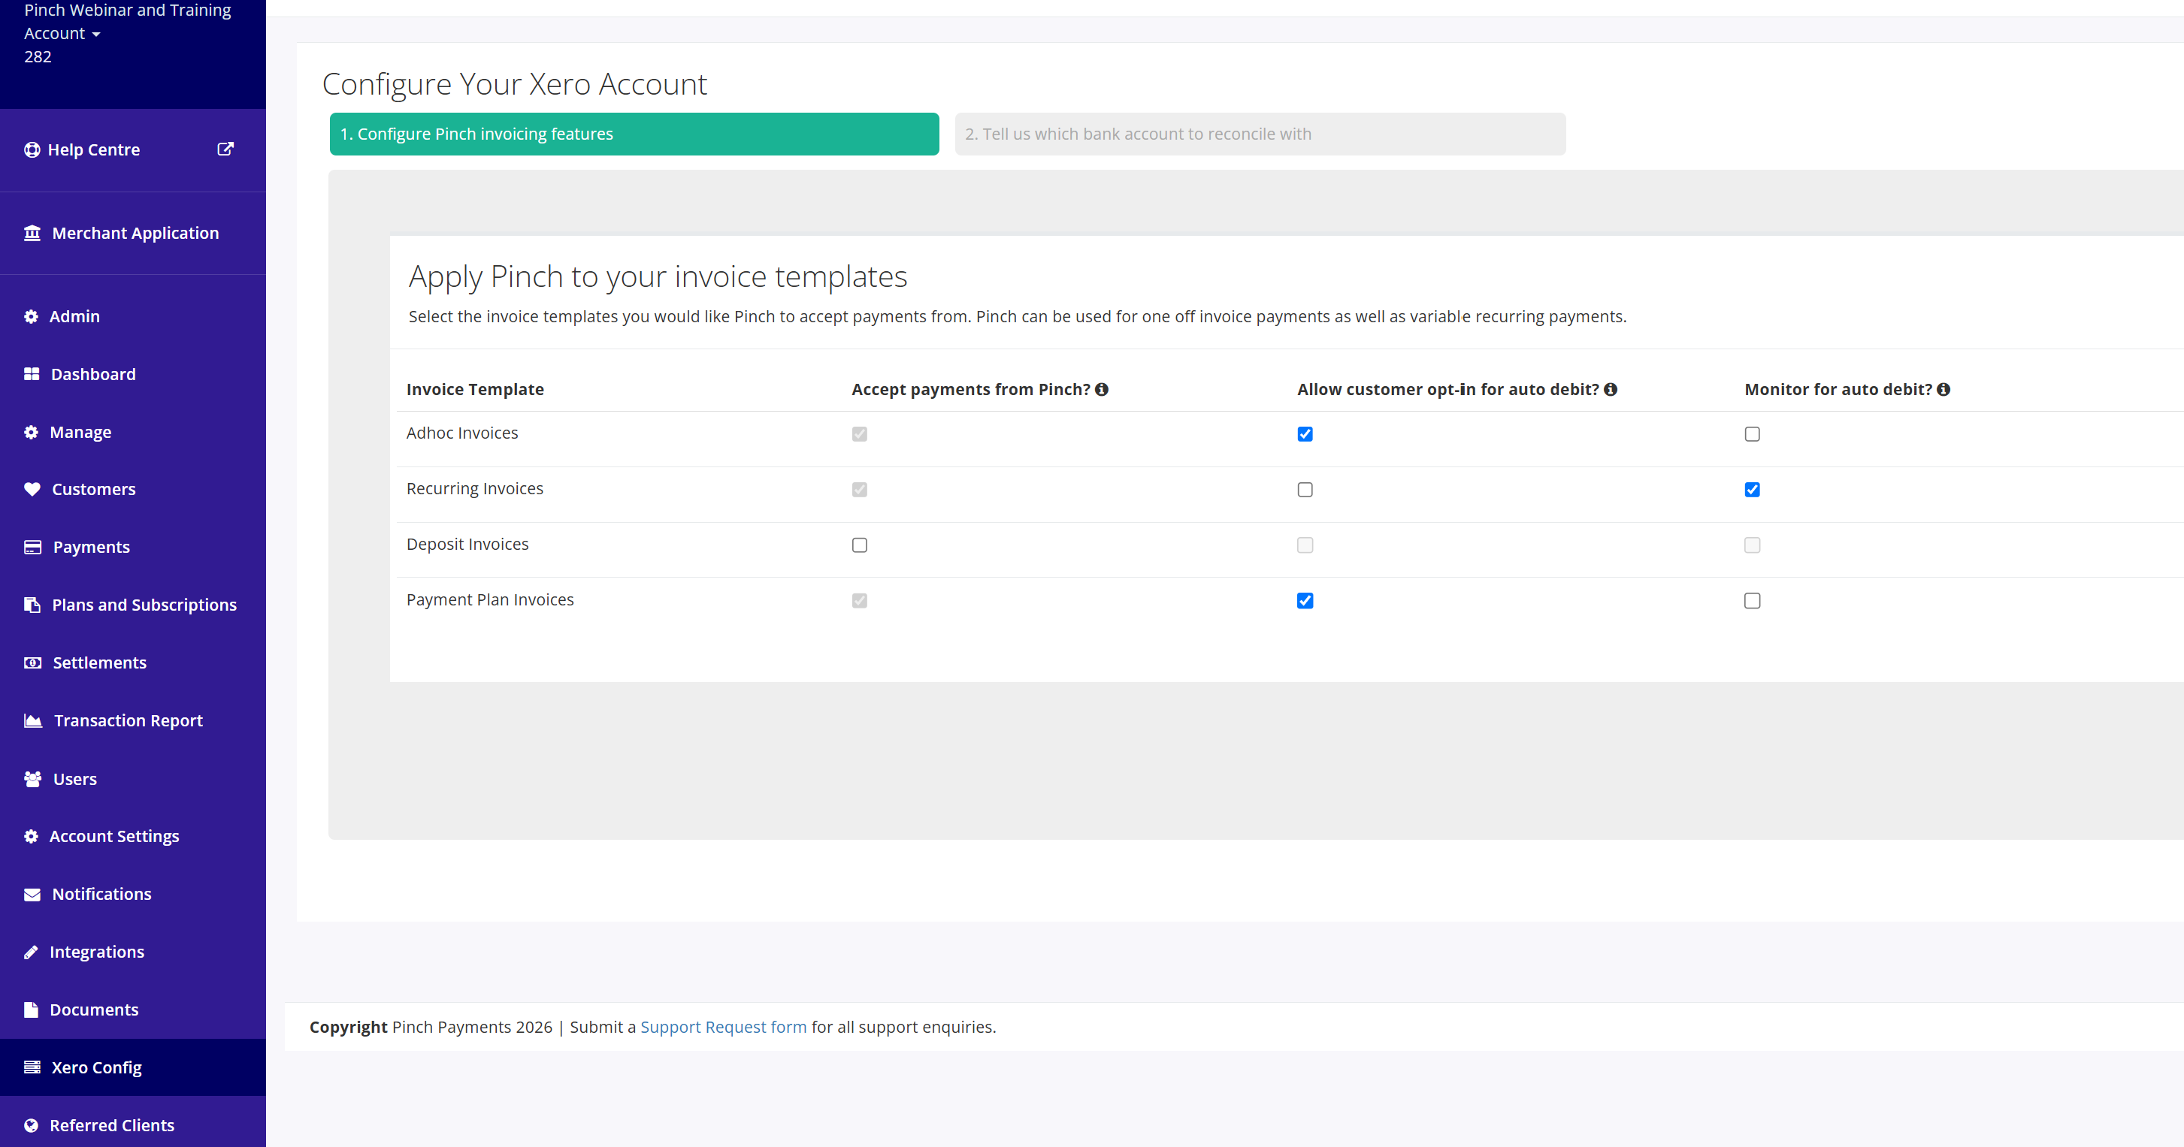Click info icon beside Monitor for auto debit
The image size is (2184, 1147).
point(1944,390)
